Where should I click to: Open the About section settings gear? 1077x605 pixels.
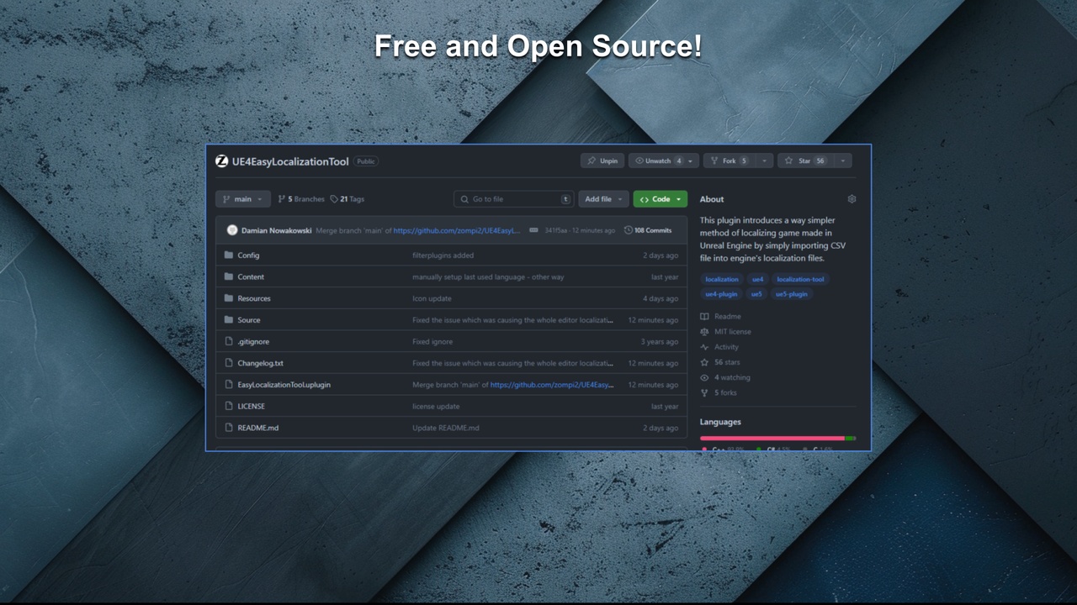click(852, 198)
